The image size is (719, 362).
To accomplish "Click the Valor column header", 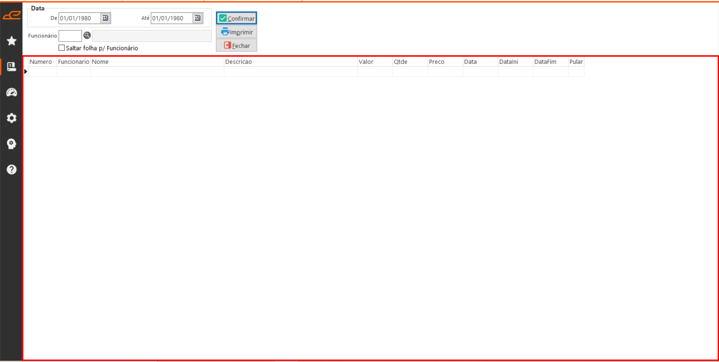I will click(x=375, y=62).
